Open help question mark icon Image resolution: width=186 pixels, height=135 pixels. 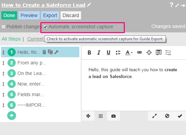tap(171, 5)
